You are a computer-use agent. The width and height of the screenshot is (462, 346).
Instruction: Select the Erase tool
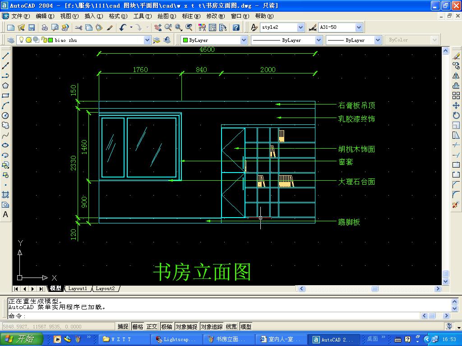coord(456,55)
